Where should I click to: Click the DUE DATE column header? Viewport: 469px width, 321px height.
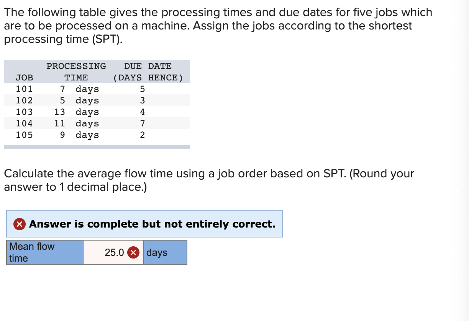click(x=148, y=72)
